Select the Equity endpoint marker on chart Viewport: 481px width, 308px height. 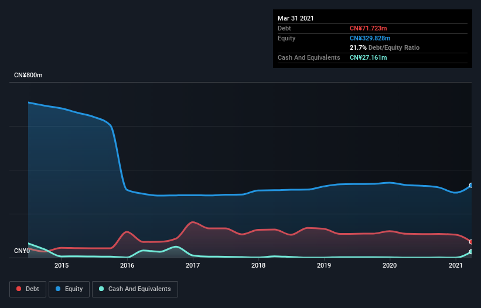click(x=471, y=186)
